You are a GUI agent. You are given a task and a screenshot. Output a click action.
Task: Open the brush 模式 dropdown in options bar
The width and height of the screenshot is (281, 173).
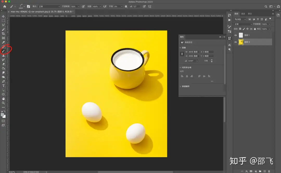[x=49, y=6]
